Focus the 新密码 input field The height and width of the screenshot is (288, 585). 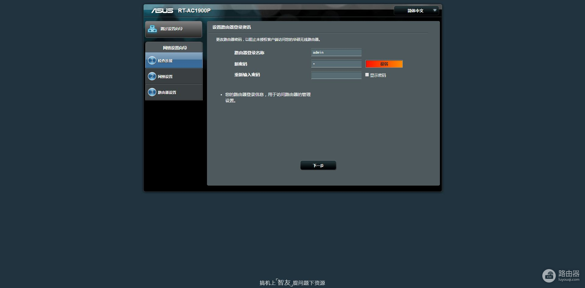point(336,64)
